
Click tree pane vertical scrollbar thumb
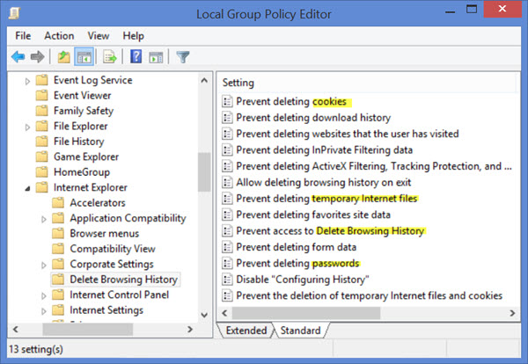point(204,172)
